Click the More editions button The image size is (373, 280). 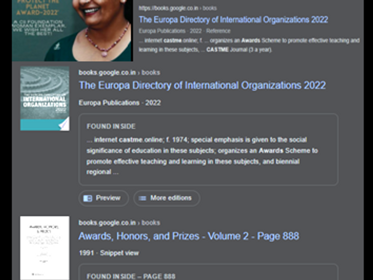pos(166,198)
